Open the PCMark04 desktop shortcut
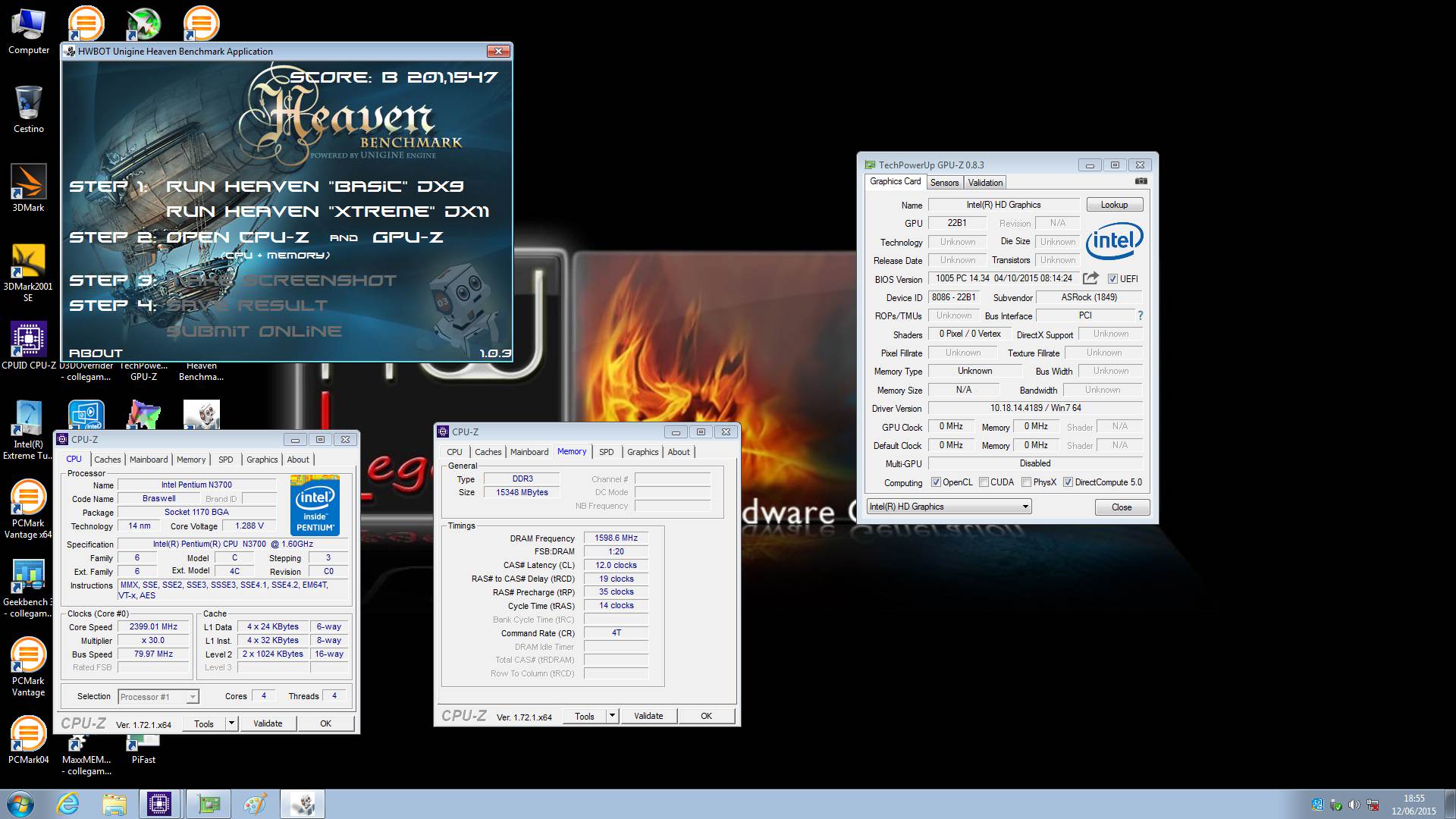This screenshot has width=1456, height=819. pos(28,739)
